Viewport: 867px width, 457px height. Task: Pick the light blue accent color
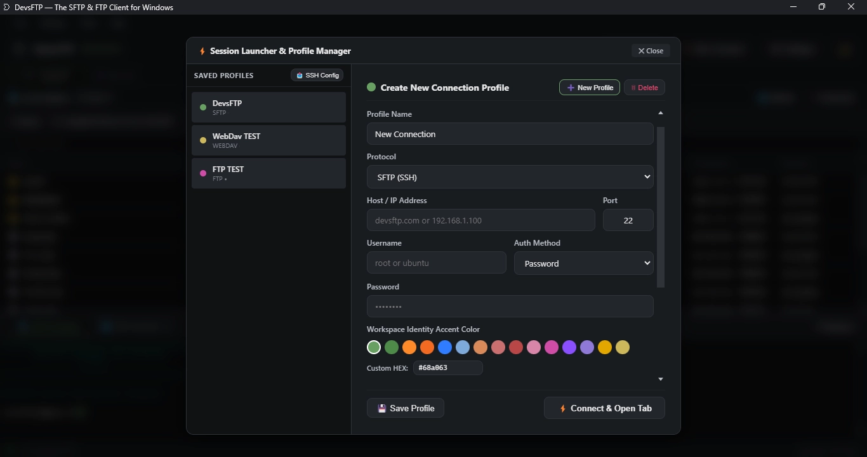(x=463, y=347)
